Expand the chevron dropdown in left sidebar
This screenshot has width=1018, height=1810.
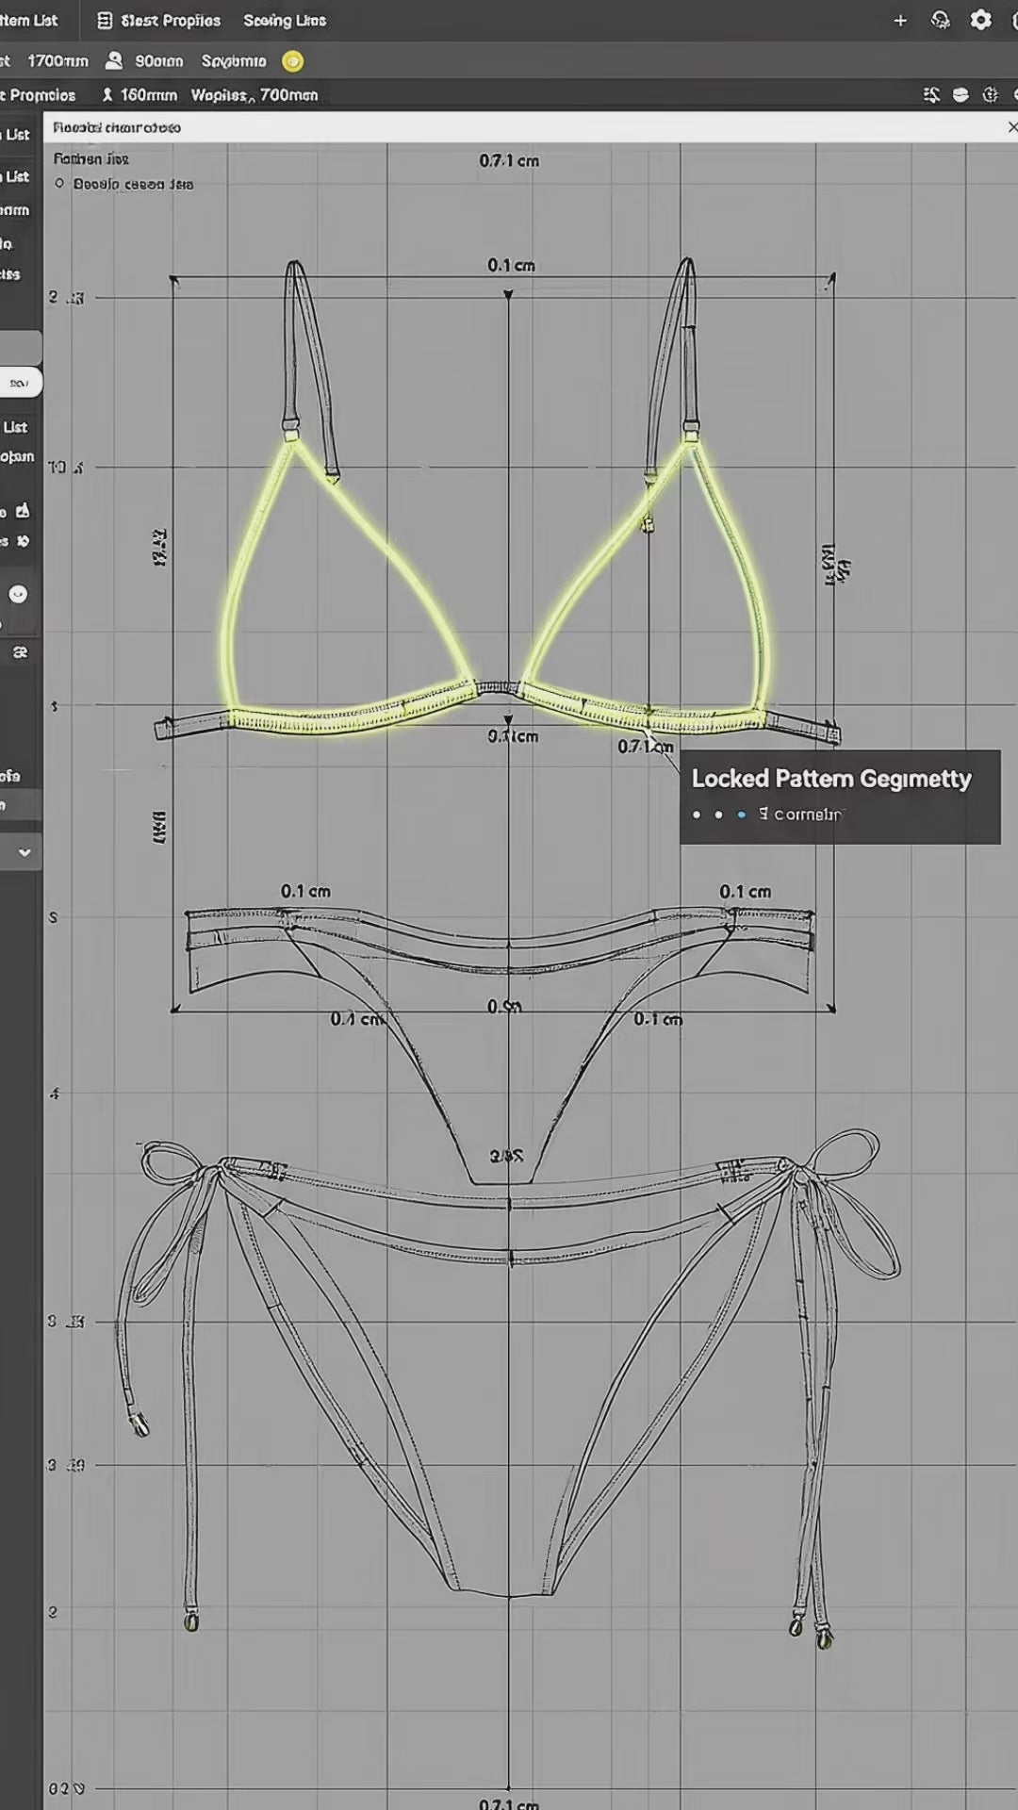[25, 852]
